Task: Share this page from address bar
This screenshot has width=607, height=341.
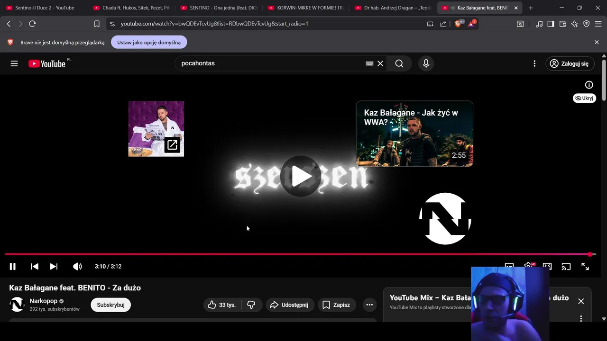Action: click(443, 24)
